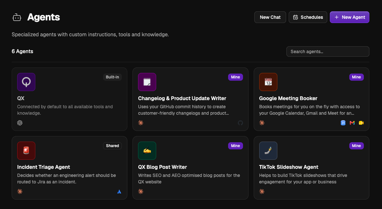382x209 pixels.
Task: Open the Incident Triage Agent title
Action: (44, 167)
